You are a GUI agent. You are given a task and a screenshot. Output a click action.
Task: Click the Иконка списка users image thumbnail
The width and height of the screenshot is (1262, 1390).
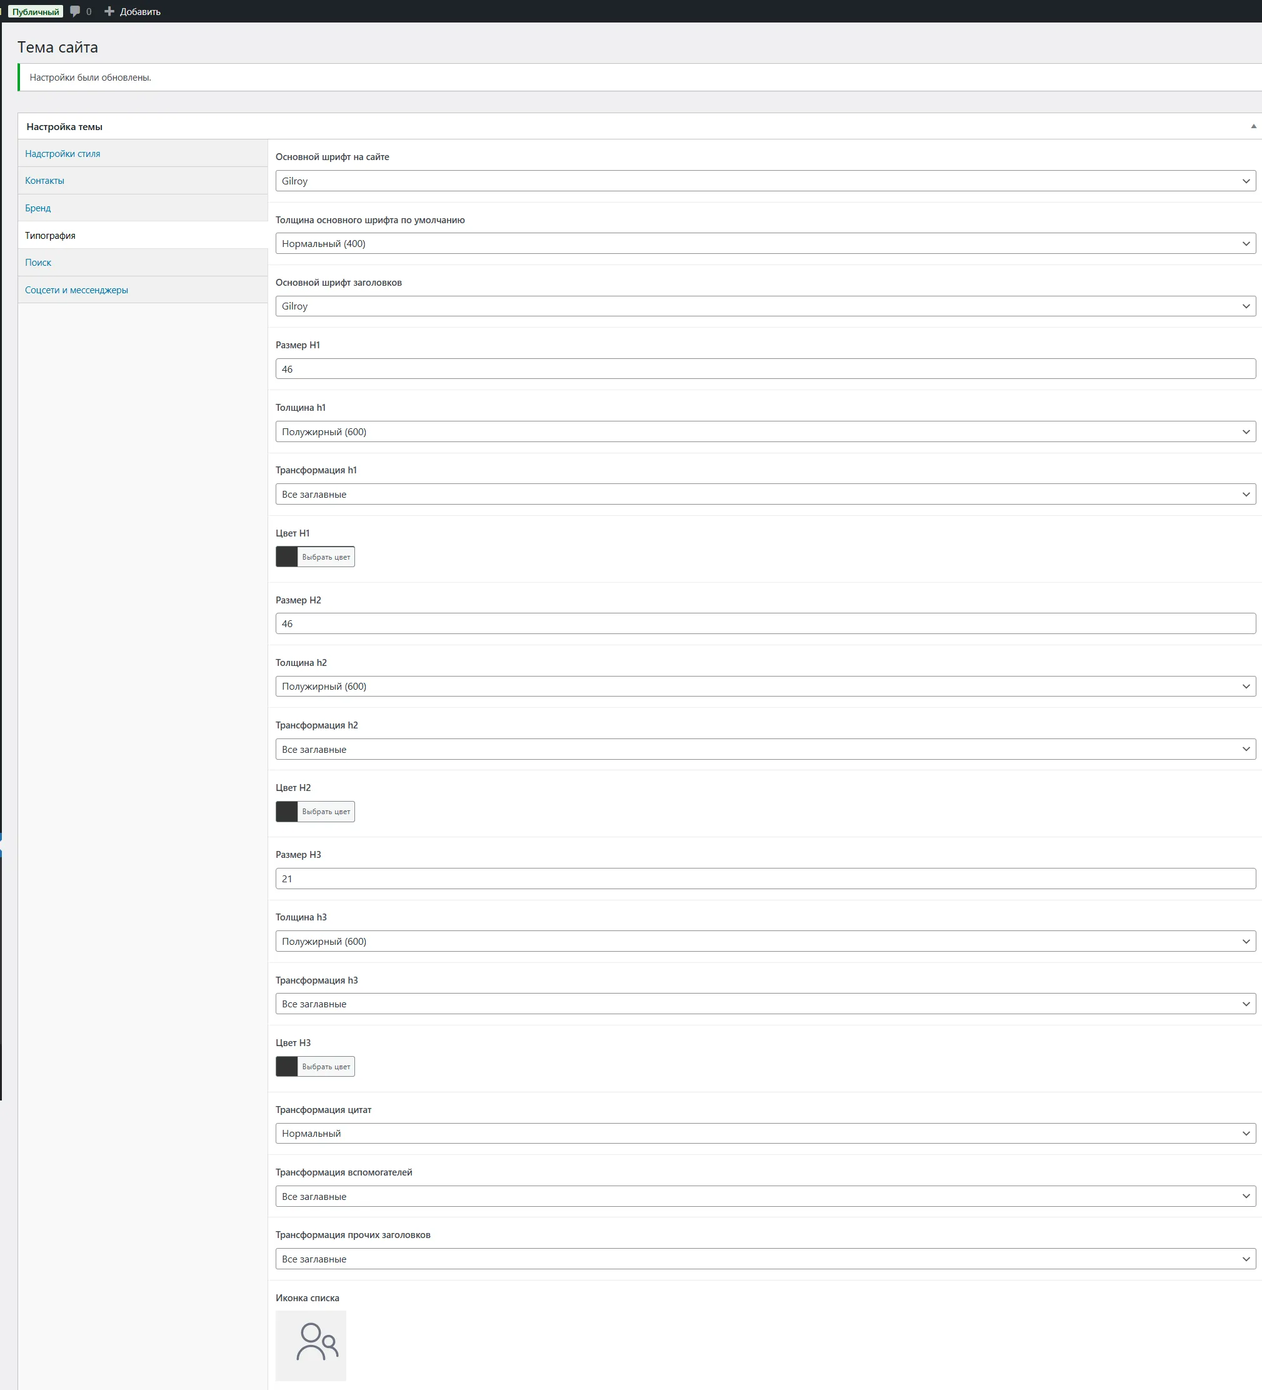click(311, 1345)
